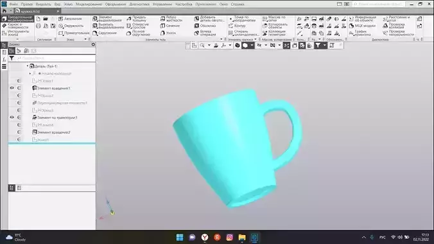Toggle visibility eye of Элемент по траектории:1
The width and height of the screenshot is (434, 244).
(12, 117)
